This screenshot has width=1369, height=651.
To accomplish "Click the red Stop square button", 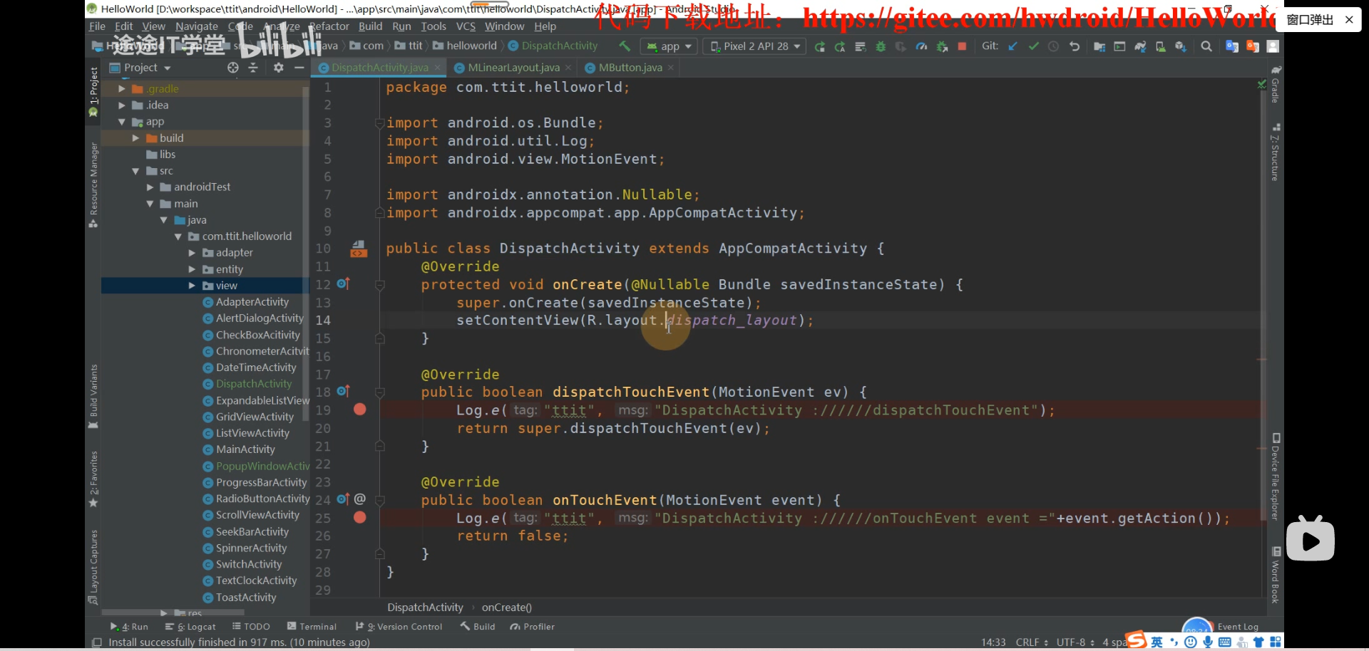I will [x=962, y=46].
